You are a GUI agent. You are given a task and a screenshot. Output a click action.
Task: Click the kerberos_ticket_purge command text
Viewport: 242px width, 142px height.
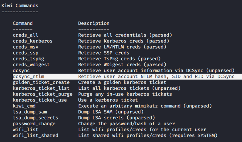[x=43, y=94]
